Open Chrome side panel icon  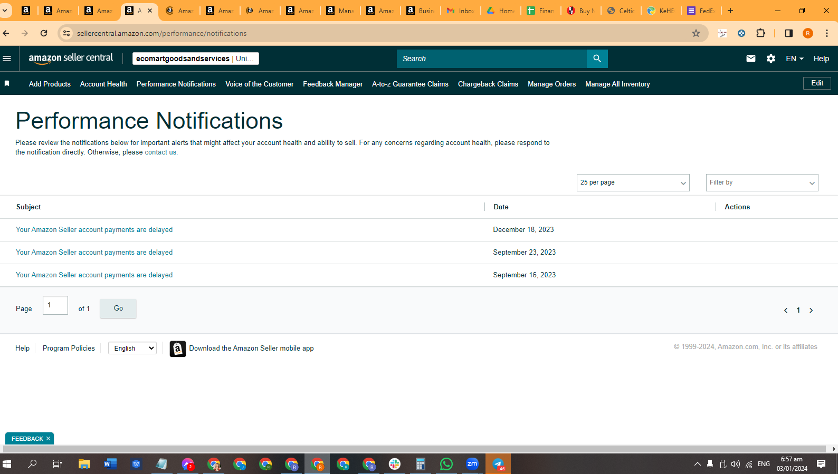[x=789, y=33]
